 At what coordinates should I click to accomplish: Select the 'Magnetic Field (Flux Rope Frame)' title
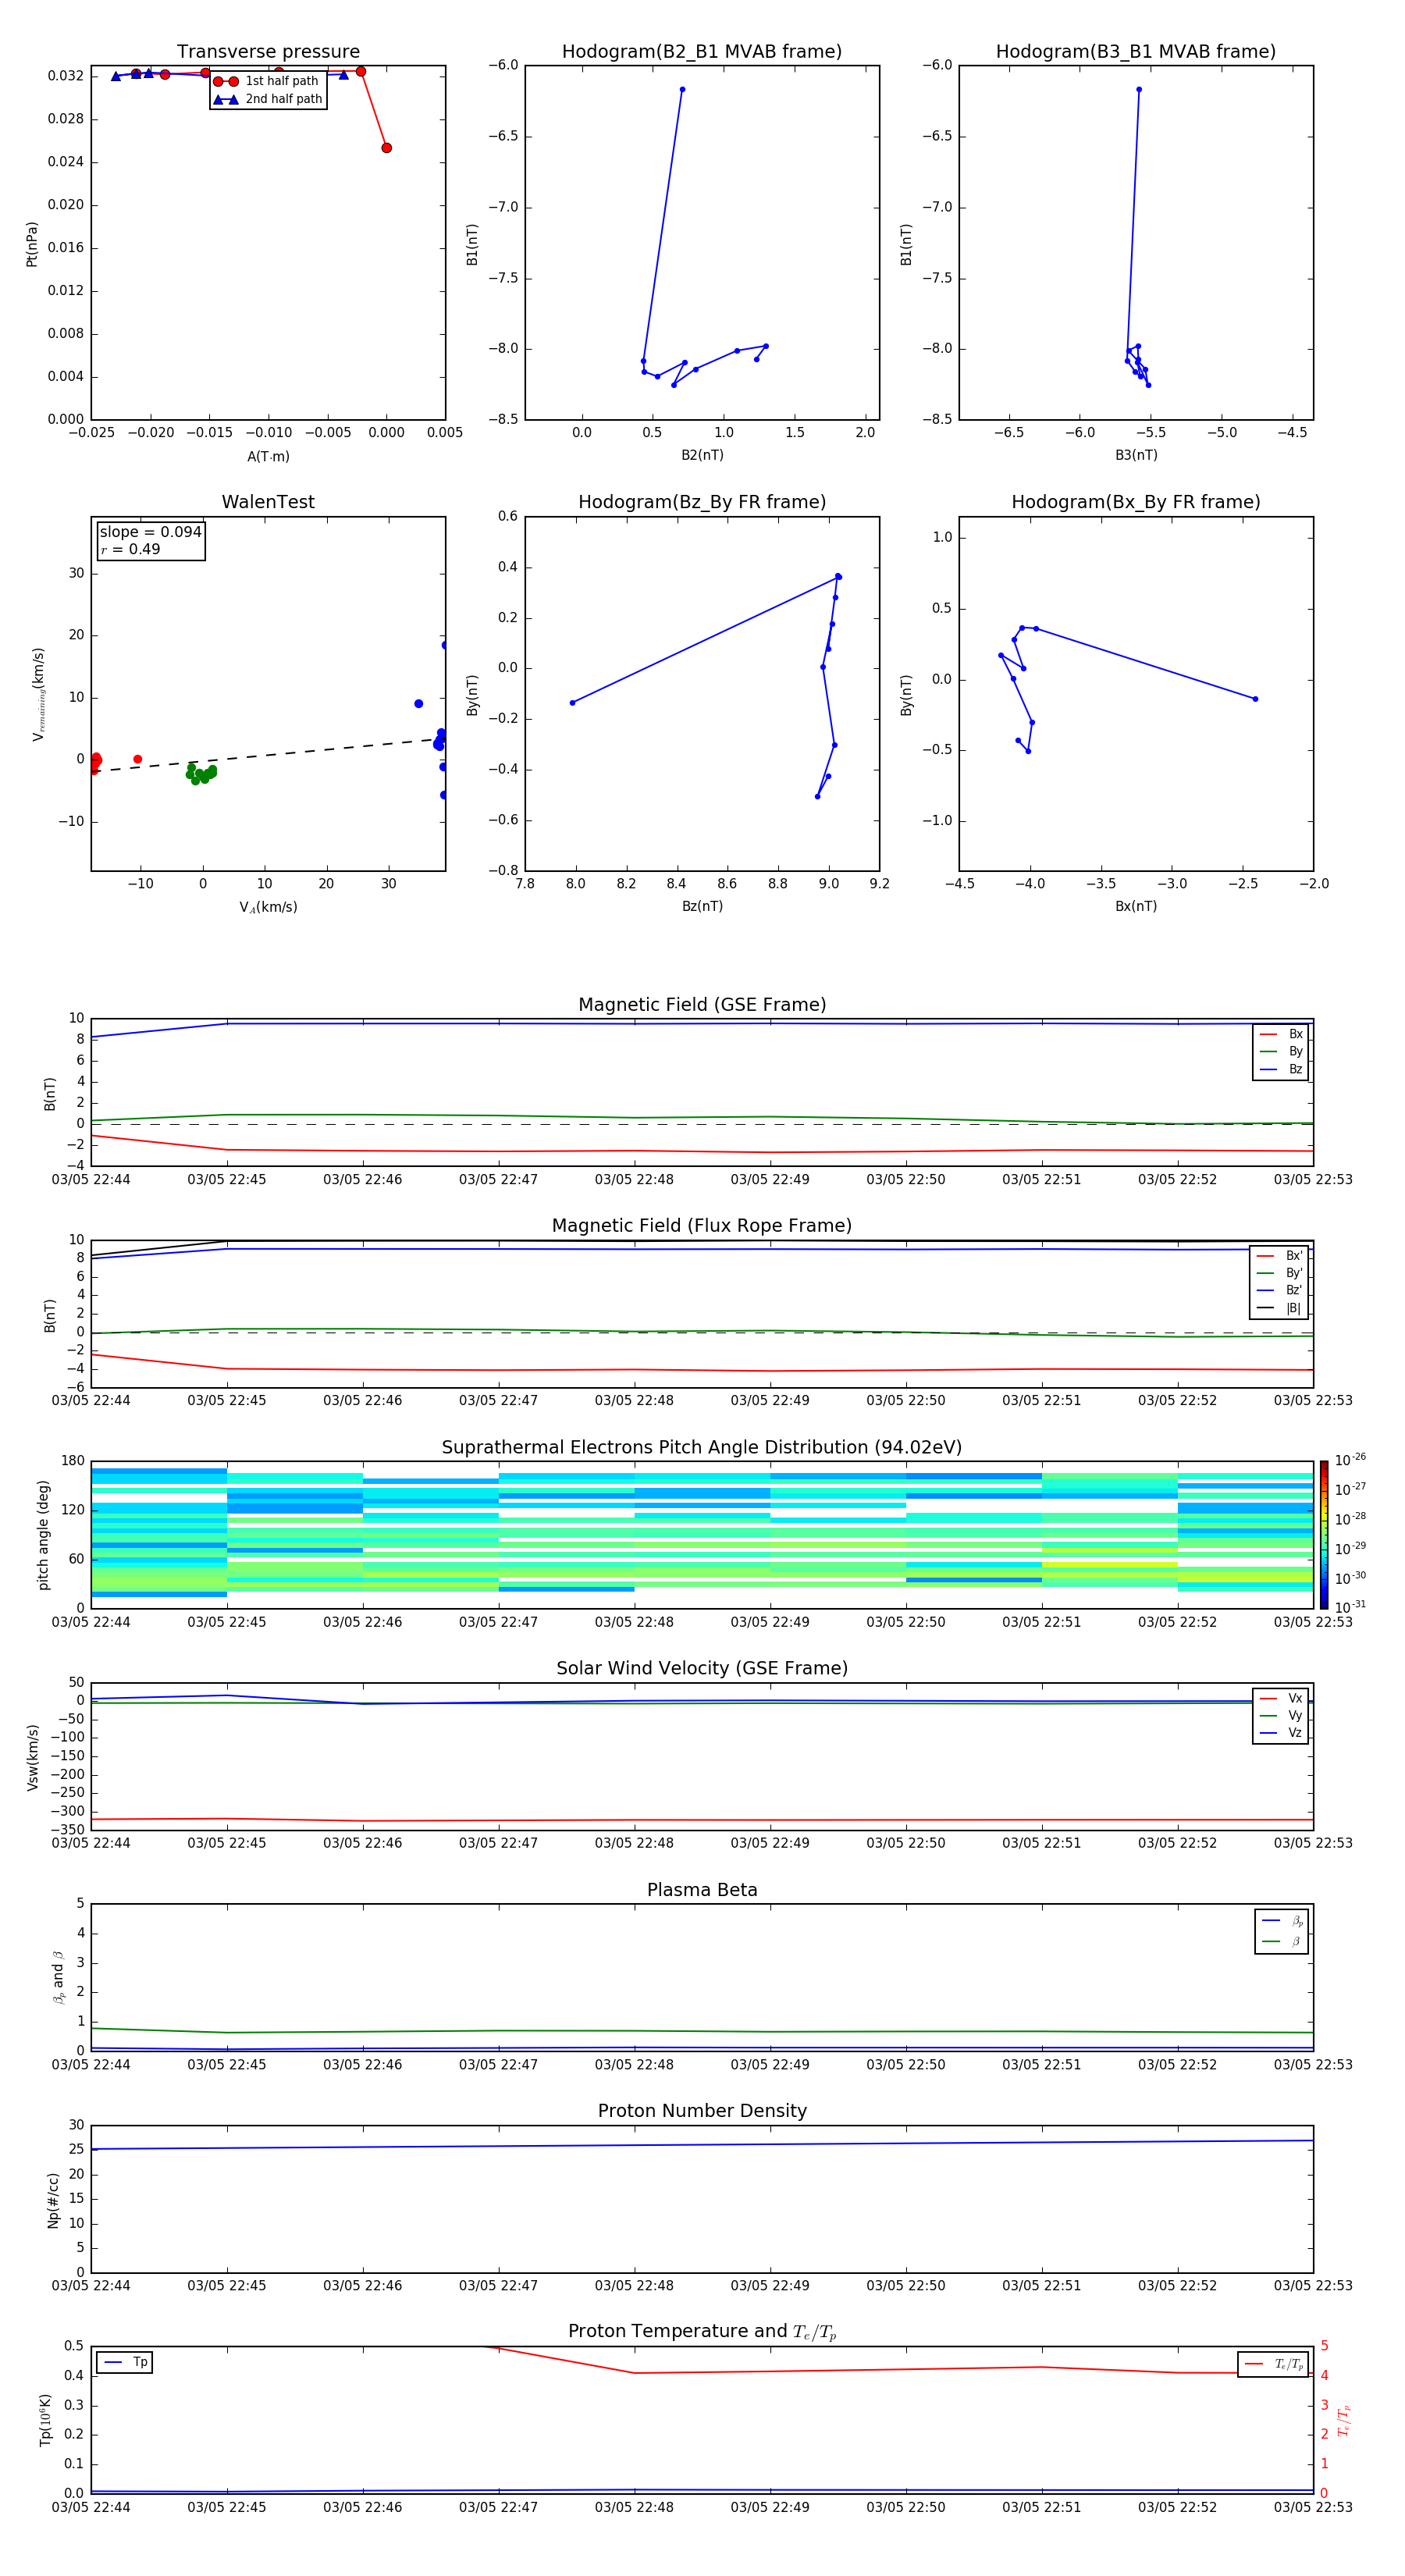[x=702, y=1226]
